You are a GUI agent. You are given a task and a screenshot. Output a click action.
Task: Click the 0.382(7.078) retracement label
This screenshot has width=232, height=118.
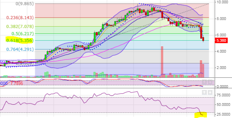pyautogui.click(x=20, y=27)
